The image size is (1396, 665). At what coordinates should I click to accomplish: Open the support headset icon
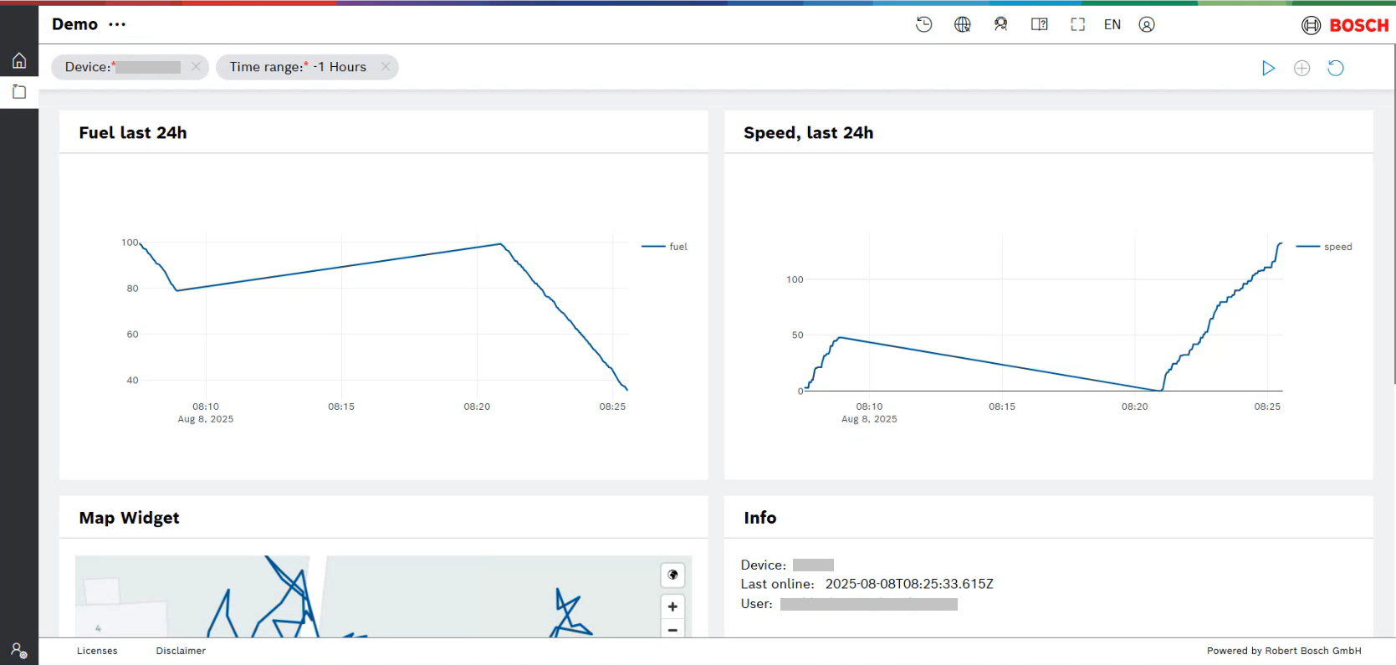click(1000, 24)
